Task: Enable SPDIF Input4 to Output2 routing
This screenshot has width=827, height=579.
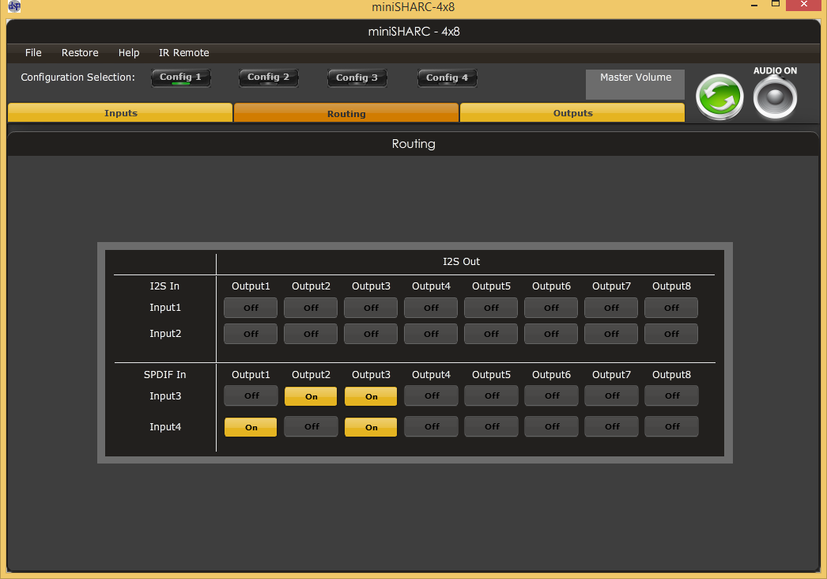Action: [x=312, y=426]
